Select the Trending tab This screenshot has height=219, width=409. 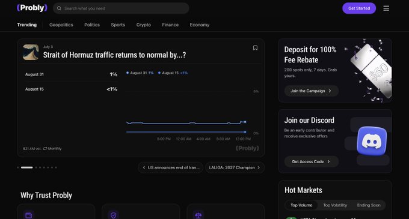point(27,25)
